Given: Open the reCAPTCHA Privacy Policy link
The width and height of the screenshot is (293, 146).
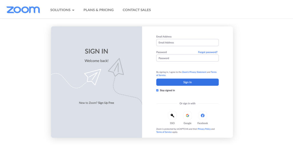Looking at the screenshot, I should click(x=204, y=129).
